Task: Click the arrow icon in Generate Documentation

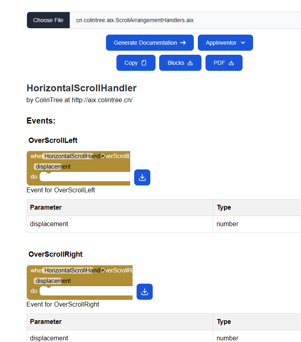Action: (x=183, y=43)
